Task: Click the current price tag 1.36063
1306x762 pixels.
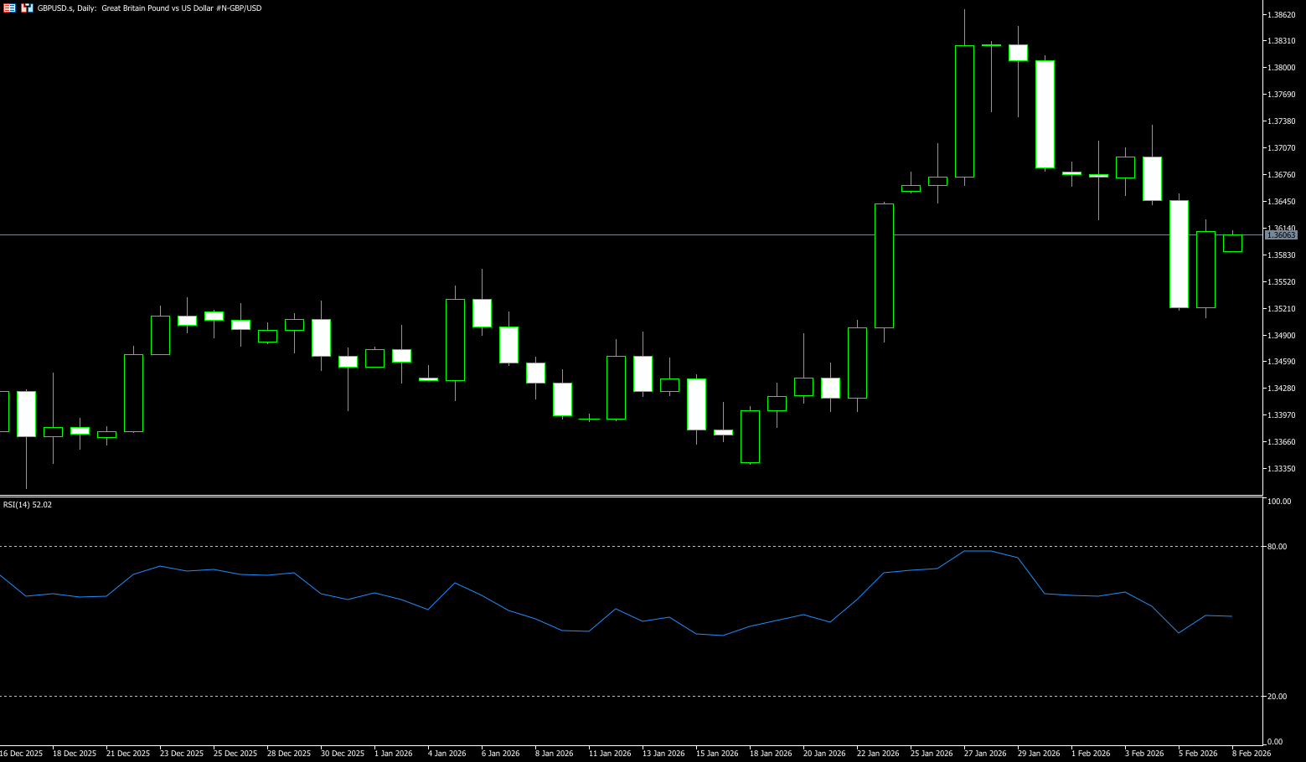Action: tap(1281, 235)
